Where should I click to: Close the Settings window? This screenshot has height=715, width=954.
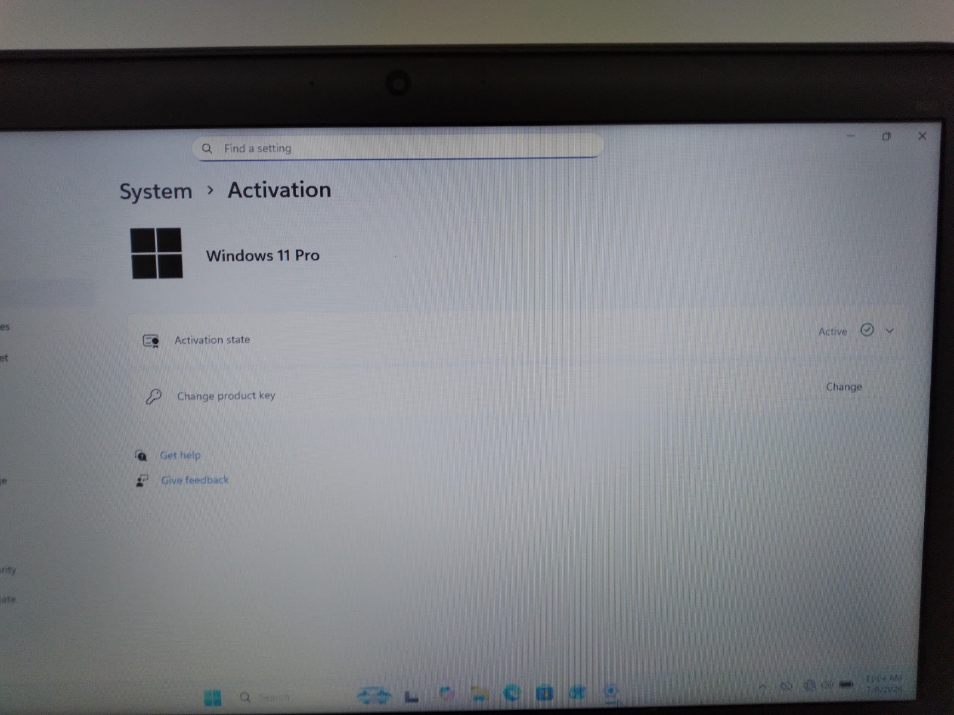[922, 136]
